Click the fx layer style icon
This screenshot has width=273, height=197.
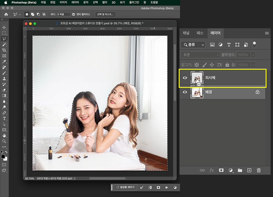pos(211,170)
